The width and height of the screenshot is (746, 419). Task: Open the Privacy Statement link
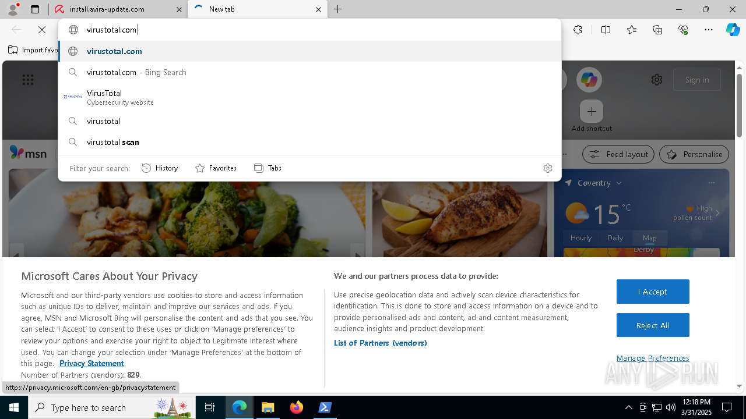click(x=92, y=363)
